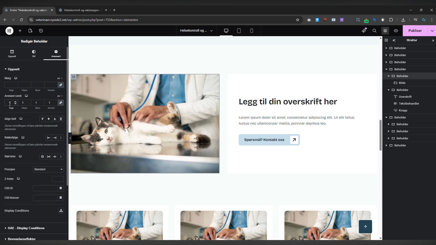Switch to tablet preview mode
The height and width of the screenshot is (245, 436).
click(x=239, y=31)
